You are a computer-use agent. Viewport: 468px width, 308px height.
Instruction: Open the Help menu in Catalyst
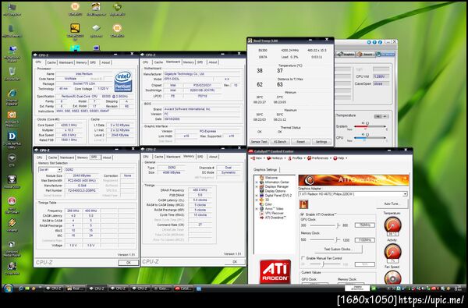[340, 158]
